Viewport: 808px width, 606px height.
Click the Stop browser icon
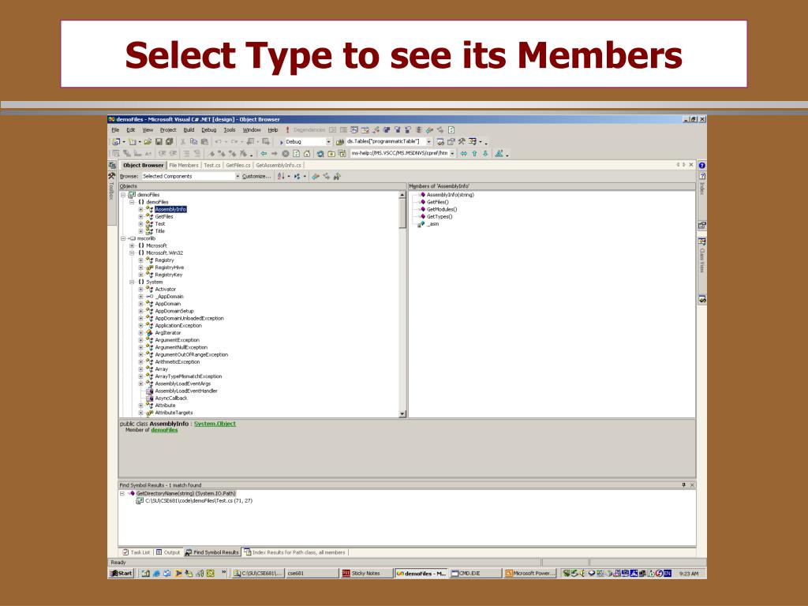(286, 154)
